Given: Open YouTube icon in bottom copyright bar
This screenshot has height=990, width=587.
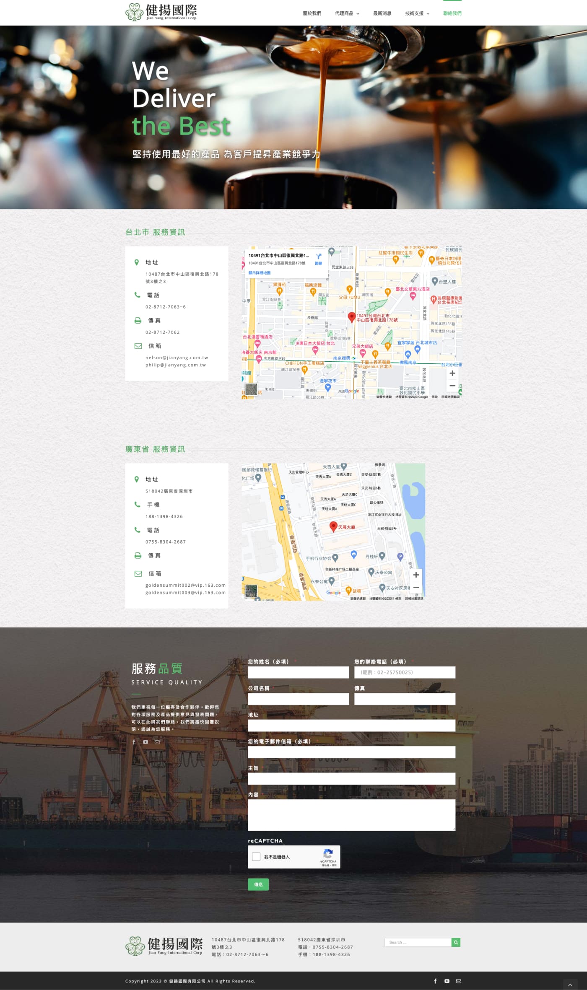Looking at the screenshot, I should (x=447, y=981).
